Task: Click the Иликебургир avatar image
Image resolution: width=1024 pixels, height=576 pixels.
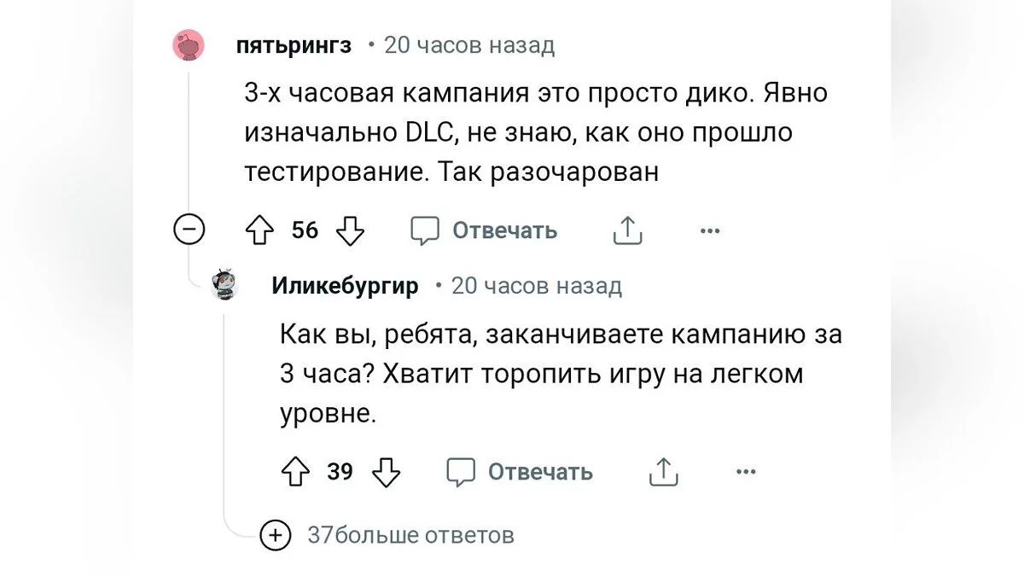Action: (226, 286)
